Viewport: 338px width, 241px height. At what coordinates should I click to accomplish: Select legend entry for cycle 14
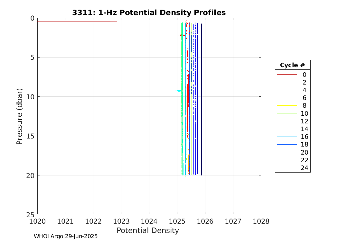[293, 129]
